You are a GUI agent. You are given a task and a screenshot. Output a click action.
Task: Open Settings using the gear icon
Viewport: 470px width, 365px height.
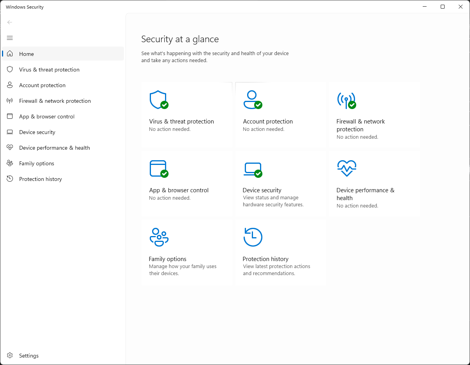[x=11, y=356]
